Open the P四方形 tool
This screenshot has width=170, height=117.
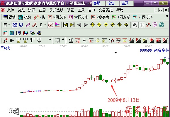click(x=57, y=17)
